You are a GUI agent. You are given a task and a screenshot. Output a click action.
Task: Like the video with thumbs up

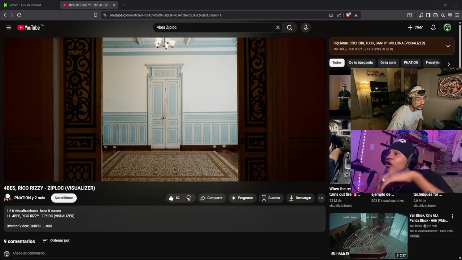coord(174,198)
